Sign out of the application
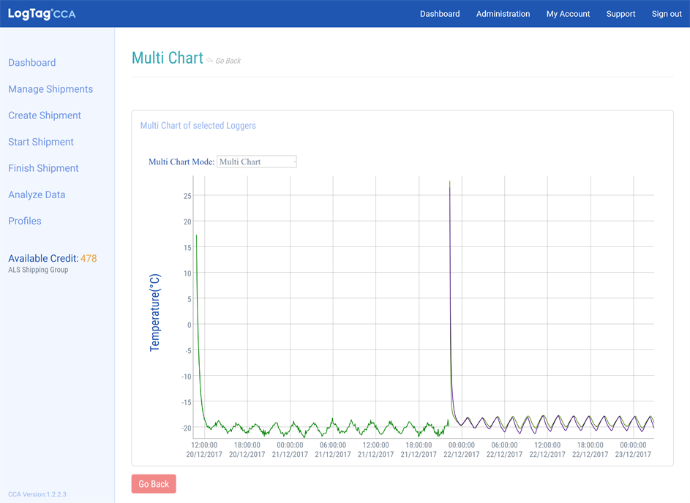Image resolution: width=690 pixels, height=503 pixels. (x=667, y=14)
